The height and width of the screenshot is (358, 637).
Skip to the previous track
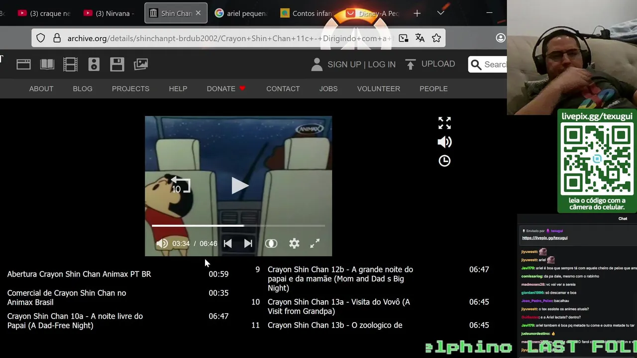227,244
